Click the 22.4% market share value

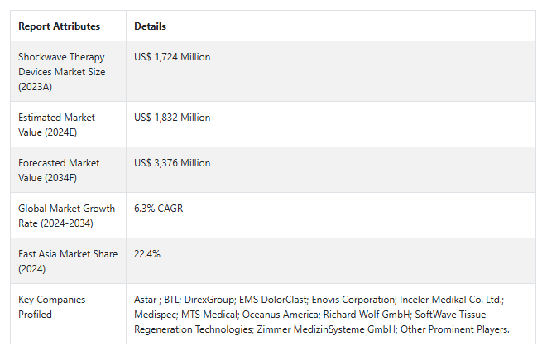147,254
